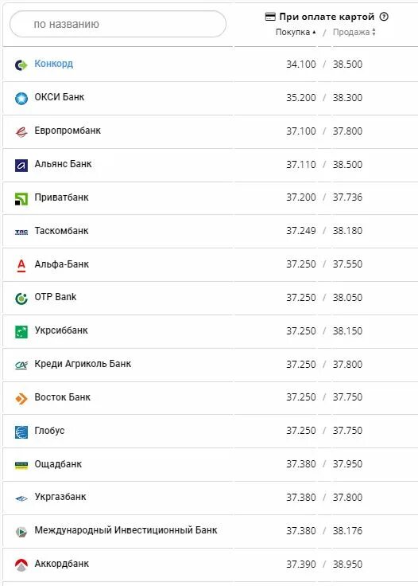Click the Восток Банк orange logo icon
The width and height of the screenshot is (418, 586).
[21, 399]
